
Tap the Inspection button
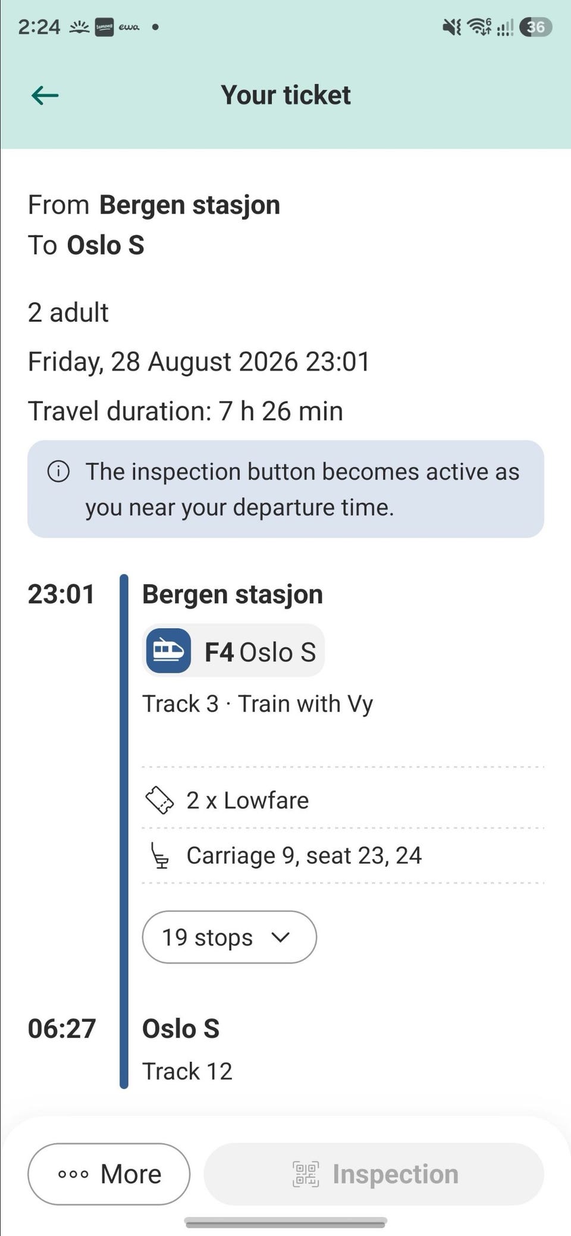[374, 1174]
